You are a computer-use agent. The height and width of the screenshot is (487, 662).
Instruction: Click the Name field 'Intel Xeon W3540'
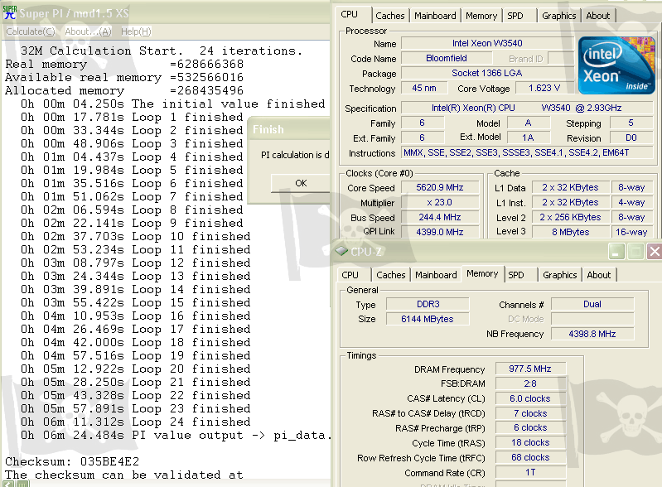tap(487, 43)
